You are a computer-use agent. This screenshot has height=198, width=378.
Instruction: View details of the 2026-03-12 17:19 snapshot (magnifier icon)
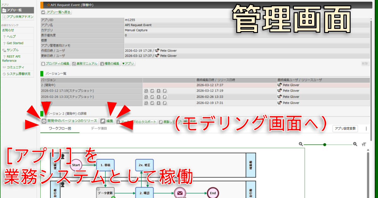[146, 91]
